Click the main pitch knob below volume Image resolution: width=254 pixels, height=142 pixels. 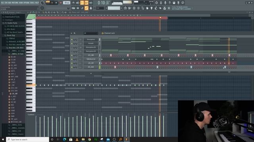pos(42,8)
